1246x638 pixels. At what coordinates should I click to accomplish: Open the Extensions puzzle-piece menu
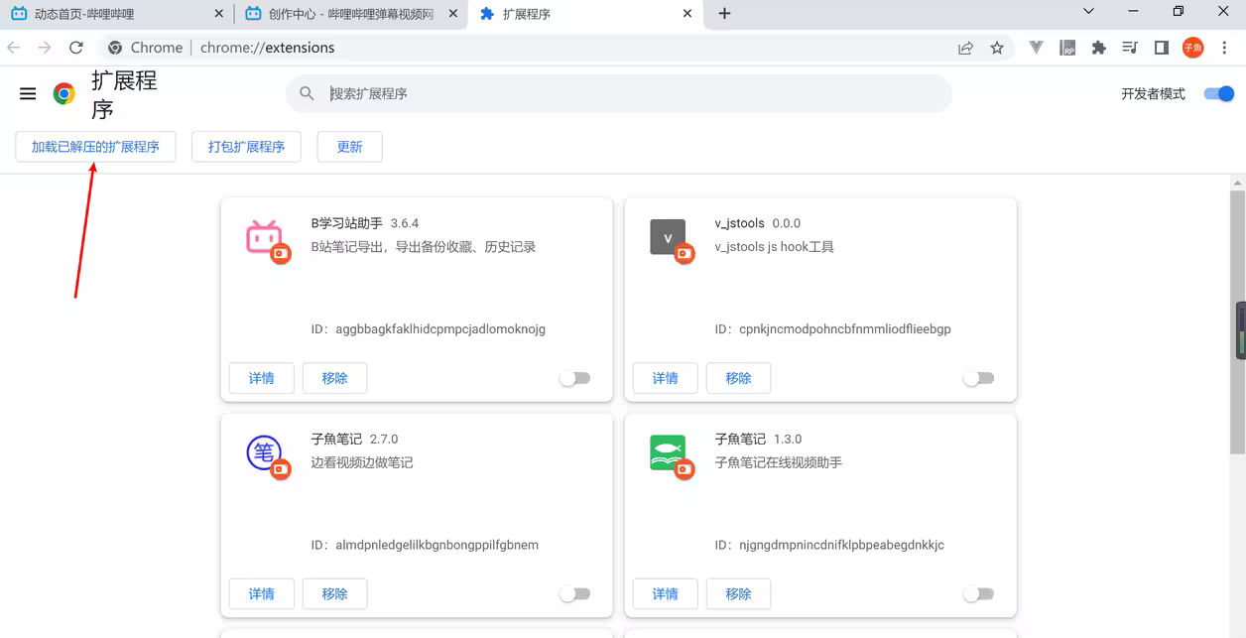[1098, 48]
